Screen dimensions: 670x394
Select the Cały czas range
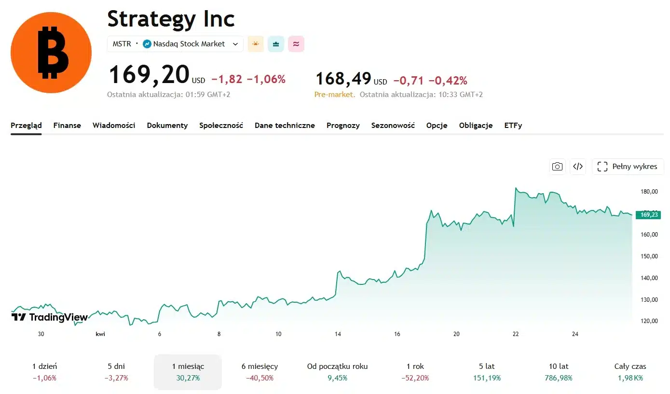pos(630,372)
